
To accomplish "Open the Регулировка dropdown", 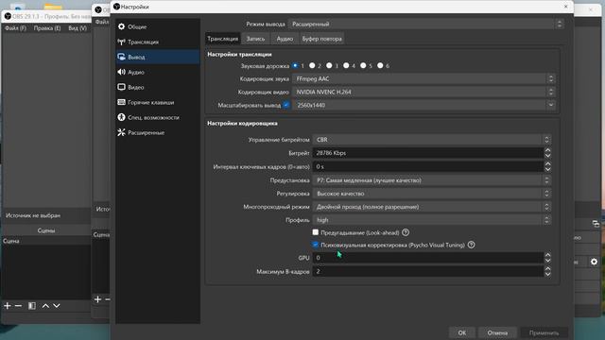I will tap(432, 194).
